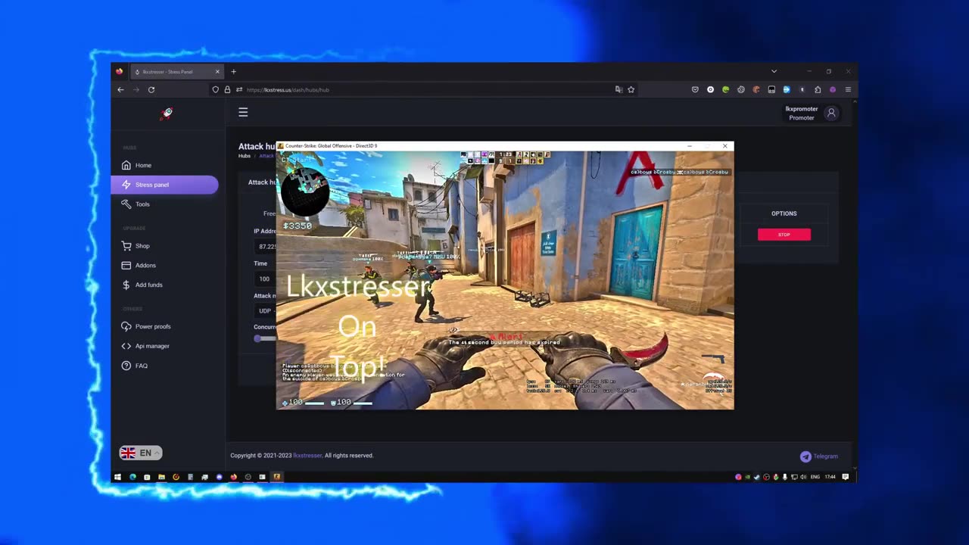The width and height of the screenshot is (969, 545).
Task: Open a new browser tab
Action: [x=233, y=72]
